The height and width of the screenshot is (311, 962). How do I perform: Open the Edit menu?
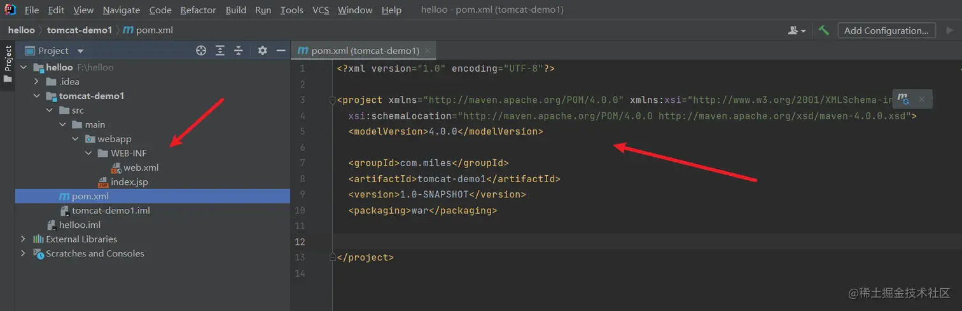point(56,10)
